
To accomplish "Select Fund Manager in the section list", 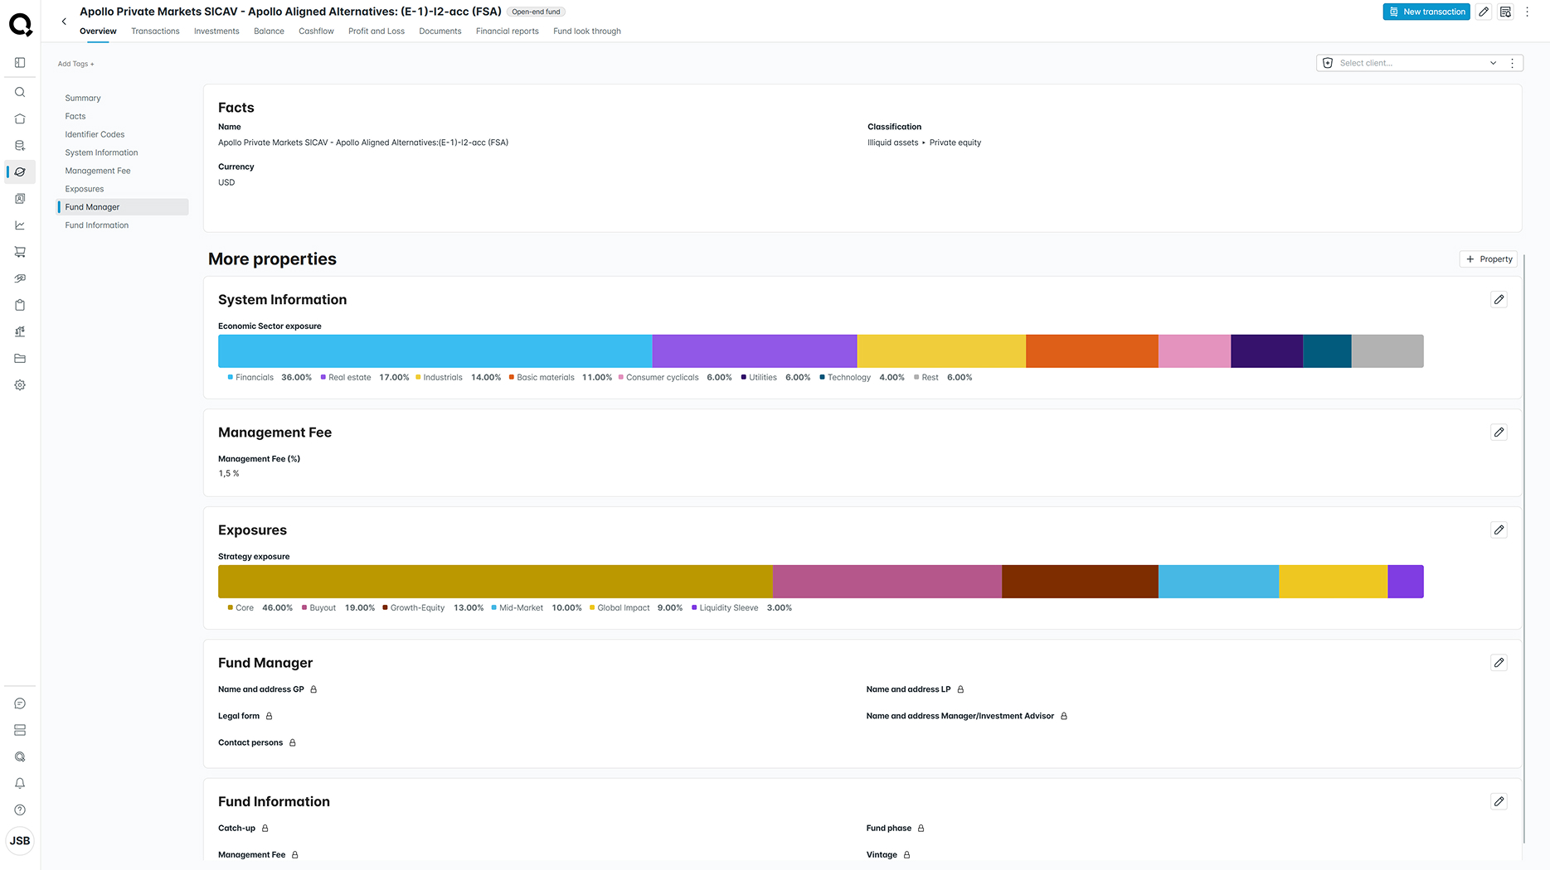I will [123, 207].
